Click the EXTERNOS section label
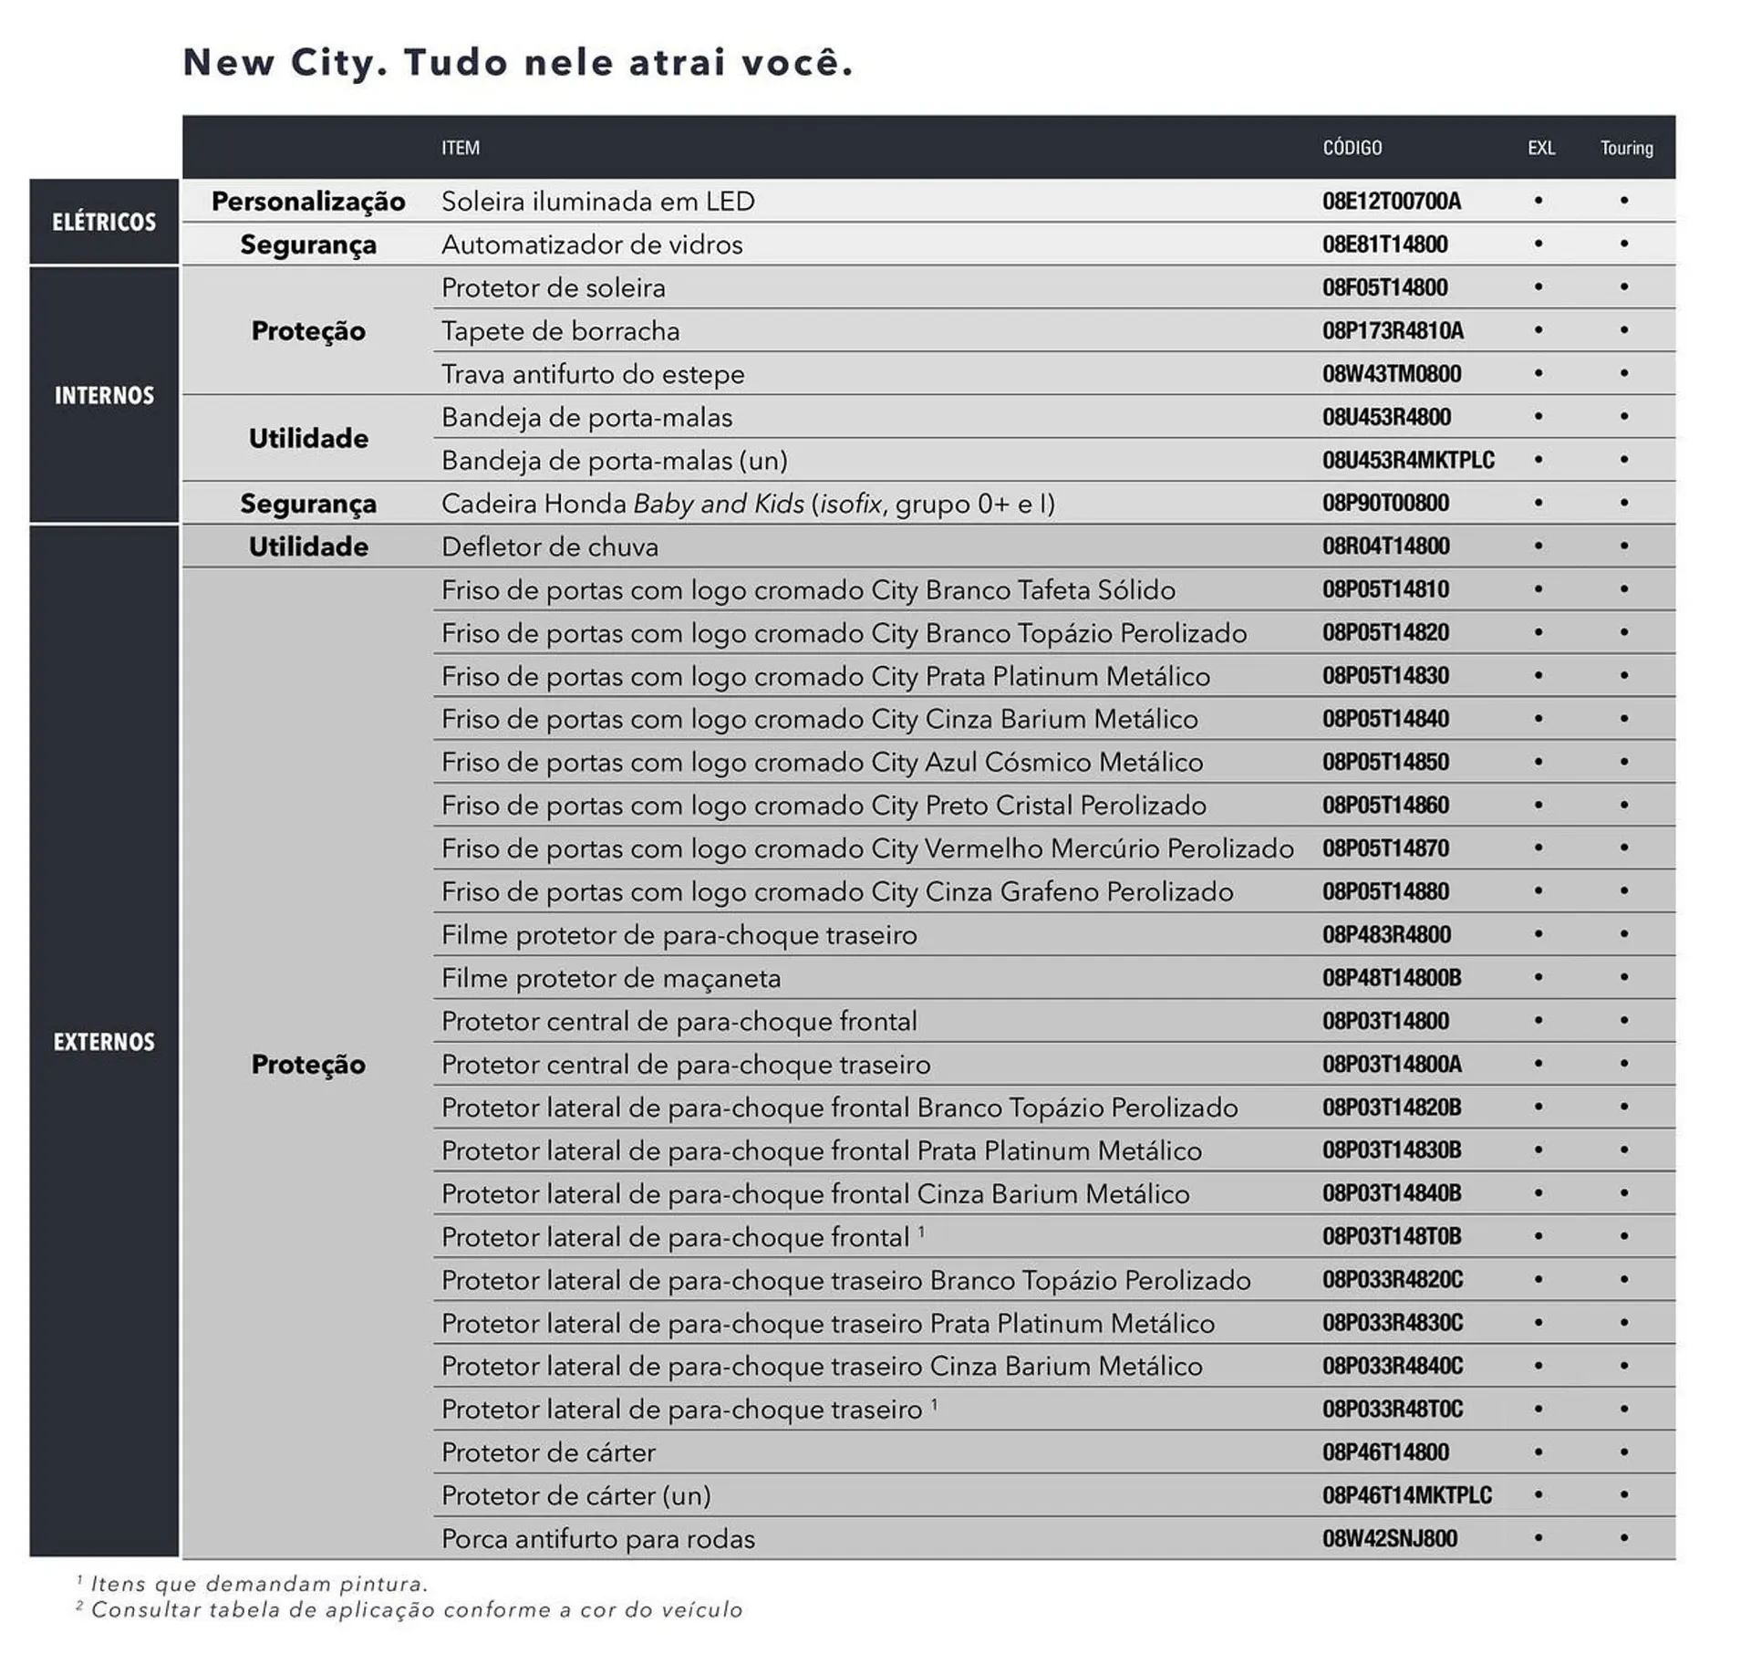The image size is (1751, 1675). point(104,1041)
